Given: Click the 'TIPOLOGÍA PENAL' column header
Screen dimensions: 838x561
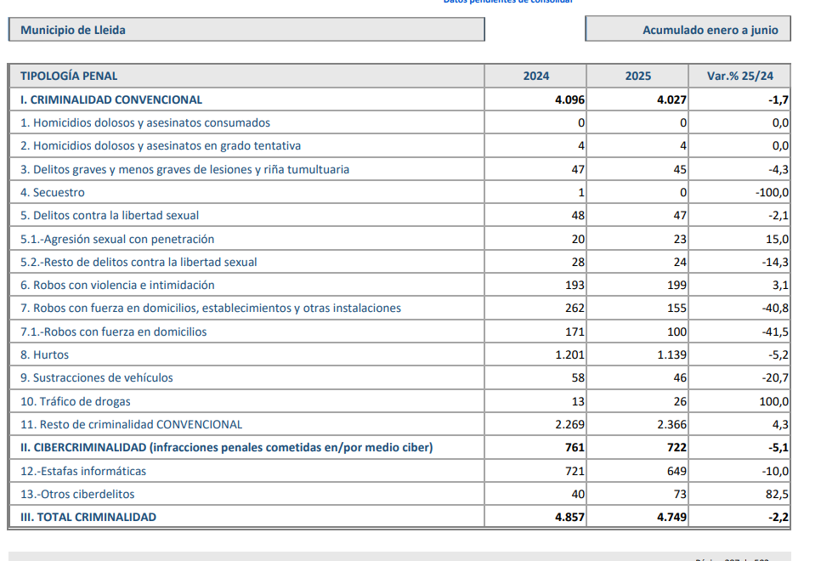Looking at the screenshot, I should coord(69,76).
